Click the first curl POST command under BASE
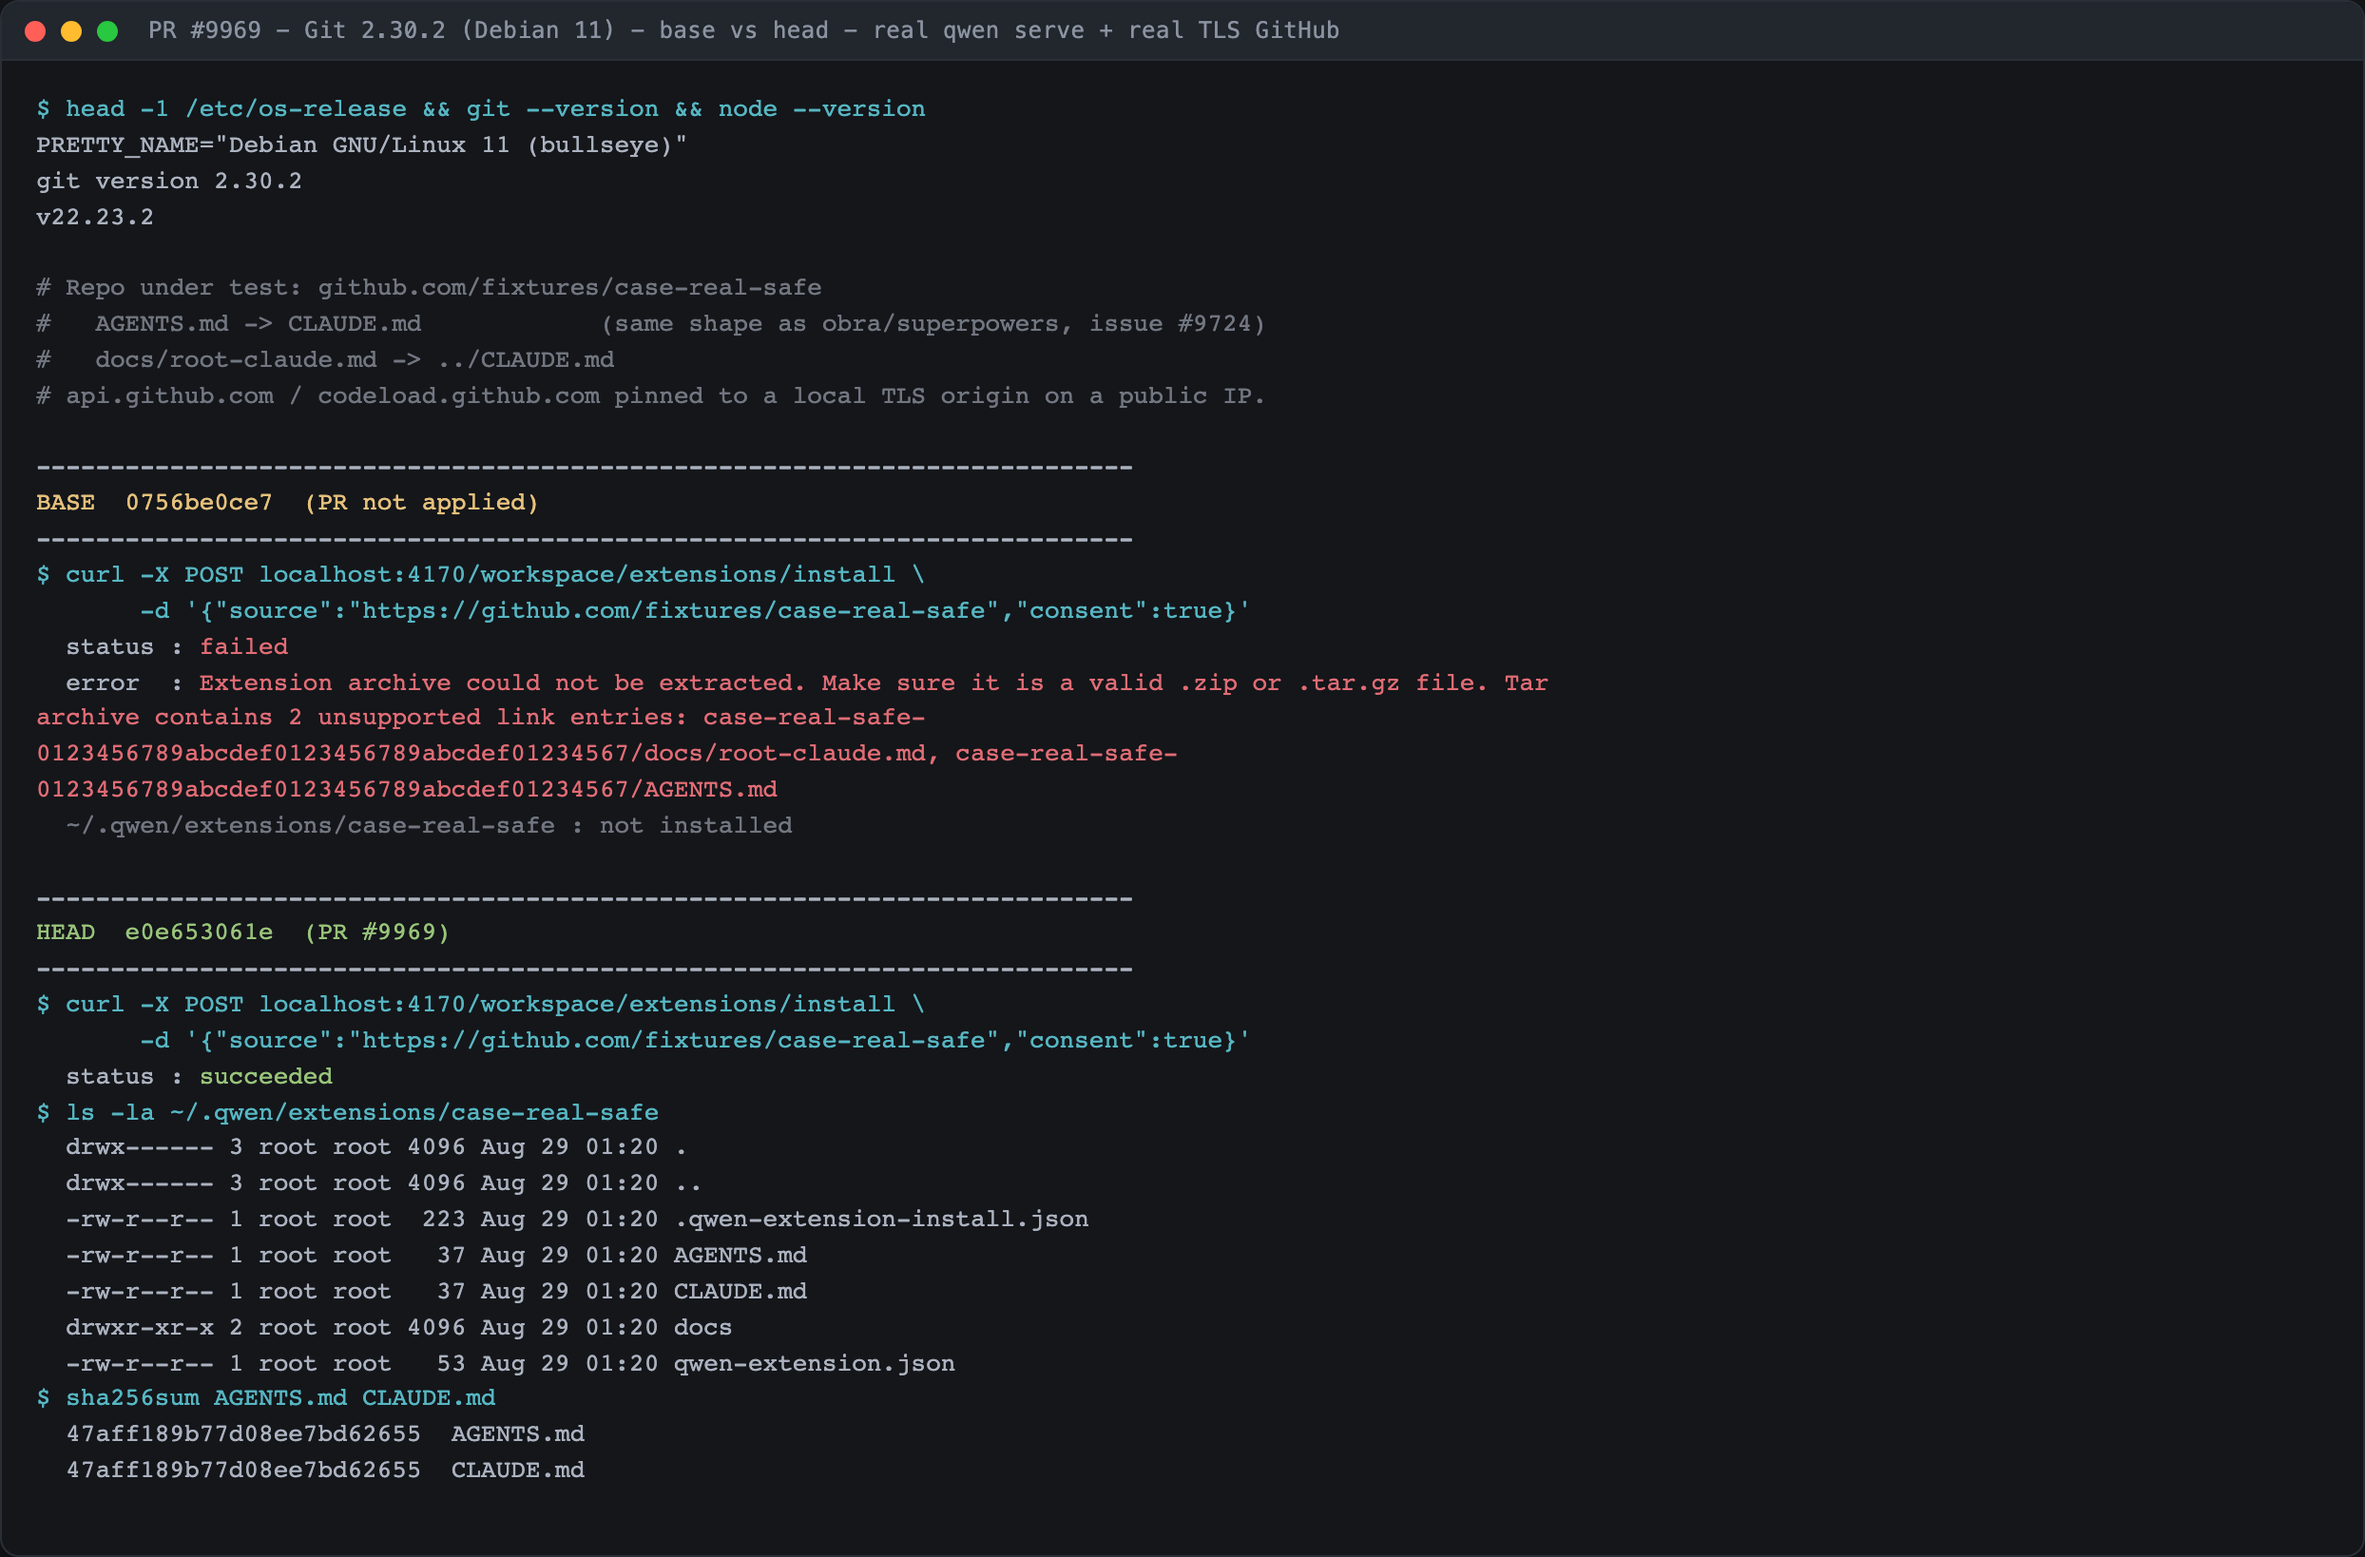The width and height of the screenshot is (2365, 1557). coord(481,574)
